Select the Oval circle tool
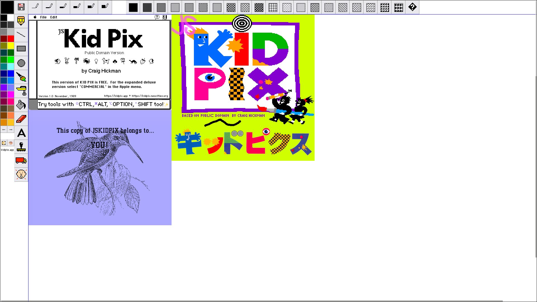Viewport: 537px width, 302px height. pos(21,63)
